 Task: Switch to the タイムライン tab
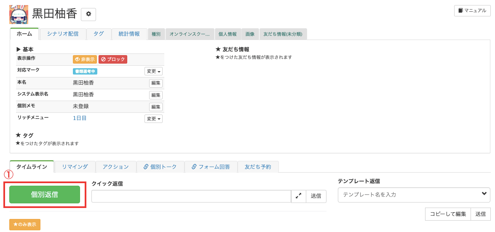coord(32,167)
